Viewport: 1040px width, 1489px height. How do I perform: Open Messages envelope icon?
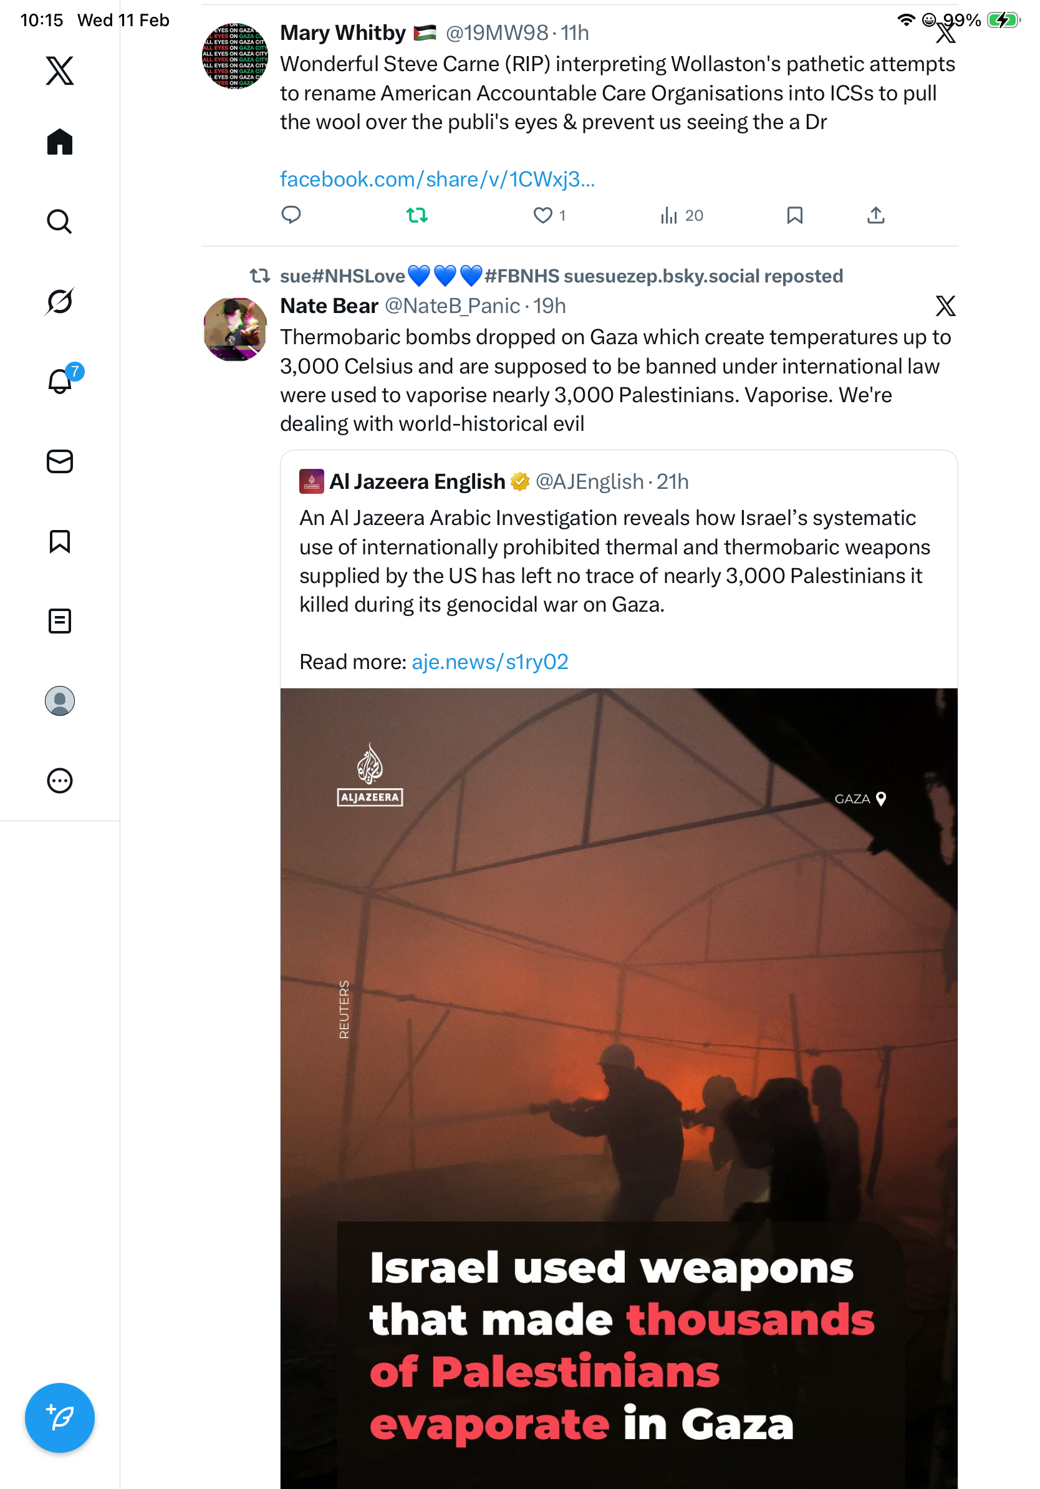point(60,461)
